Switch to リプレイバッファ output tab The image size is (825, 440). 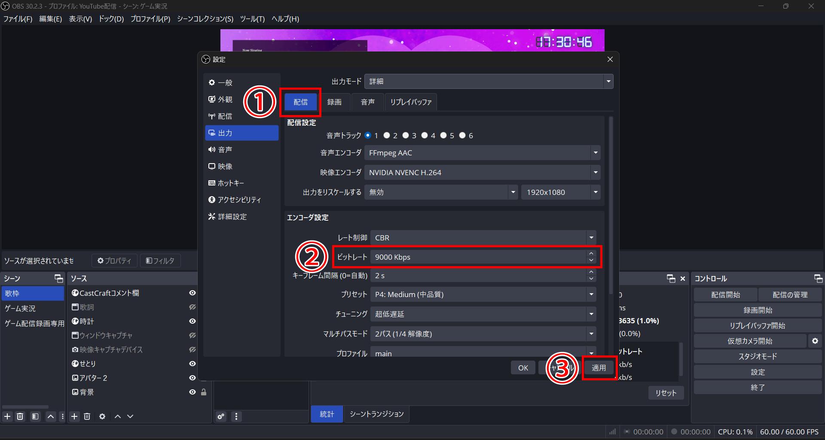[x=411, y=102]
